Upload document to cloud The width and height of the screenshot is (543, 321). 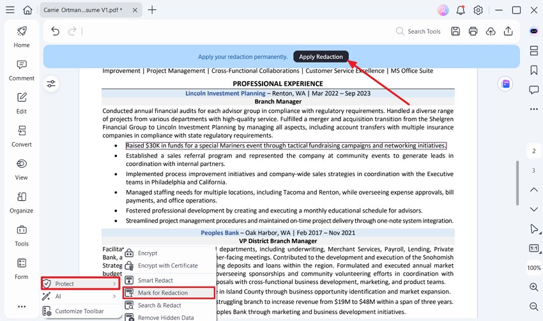pyautogui.click(x=491, y=31)
